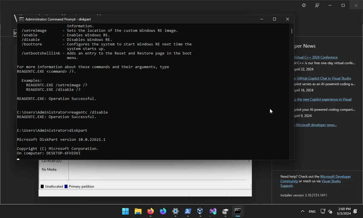Click 'April 22, 2024' news date
The height and width of the screenshot is (218, 363).
pos(303,69)
